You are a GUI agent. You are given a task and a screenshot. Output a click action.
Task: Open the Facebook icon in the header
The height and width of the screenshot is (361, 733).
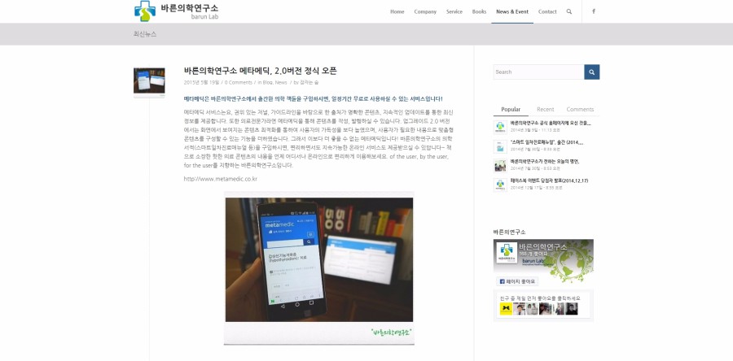(x=594, y=11)
